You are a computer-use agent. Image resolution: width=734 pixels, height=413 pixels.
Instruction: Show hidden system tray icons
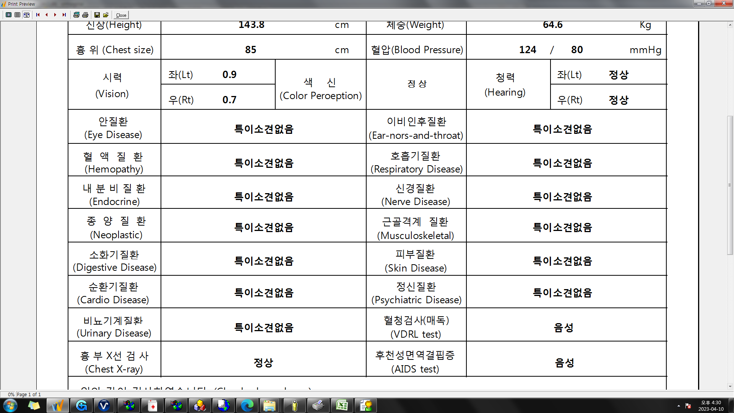coord(679,406)
